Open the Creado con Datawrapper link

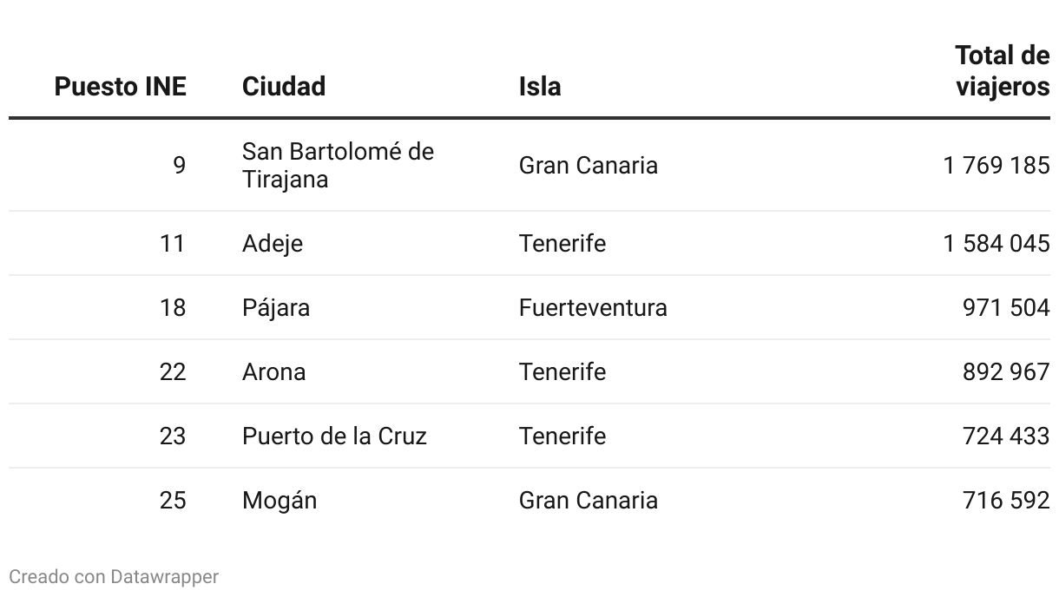[x=114, y=576]
